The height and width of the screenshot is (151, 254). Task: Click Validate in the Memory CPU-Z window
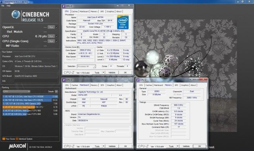[x=186, y=146]
